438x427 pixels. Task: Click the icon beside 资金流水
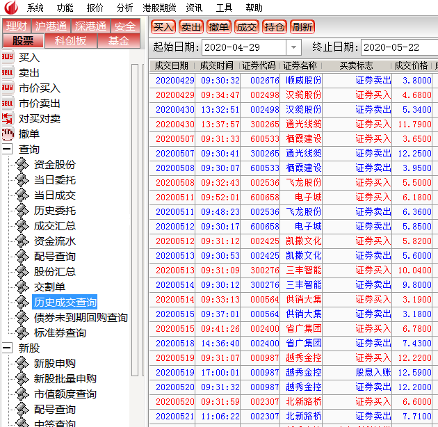(22, 241)
